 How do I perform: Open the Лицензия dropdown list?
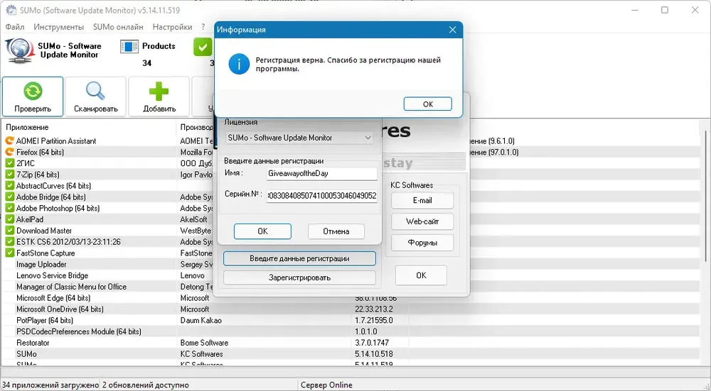click(300, 138)
